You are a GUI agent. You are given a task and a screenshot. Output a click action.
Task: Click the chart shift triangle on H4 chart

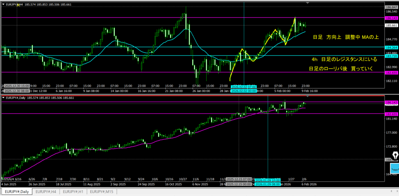point(308,3)
